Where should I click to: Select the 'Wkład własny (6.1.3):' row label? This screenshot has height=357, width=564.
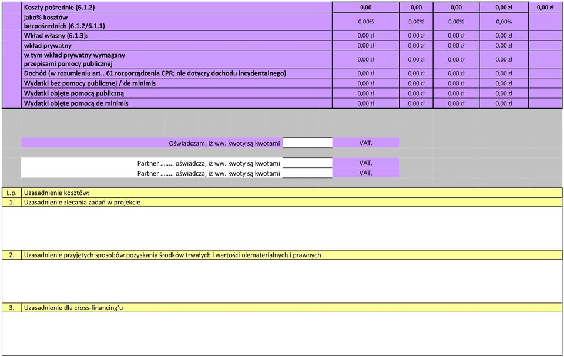point(56,36)
